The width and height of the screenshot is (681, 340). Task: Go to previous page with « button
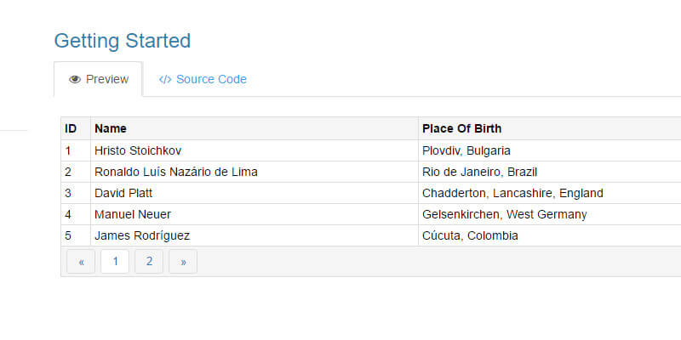pos(81,262)
